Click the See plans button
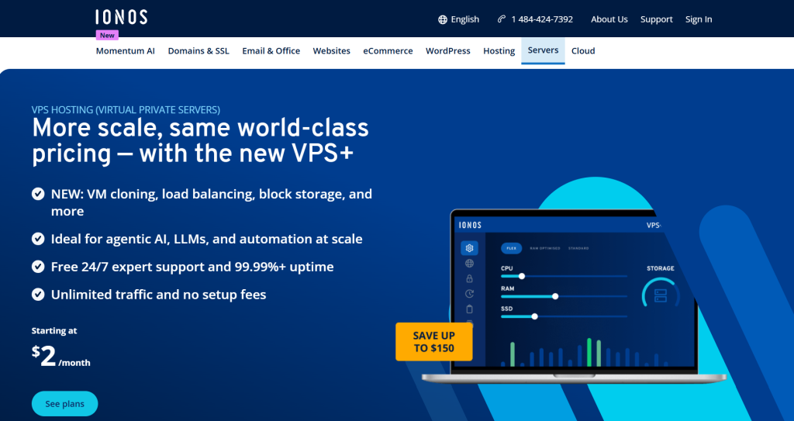This screenshot has height=421, width=794. [65, 404]
